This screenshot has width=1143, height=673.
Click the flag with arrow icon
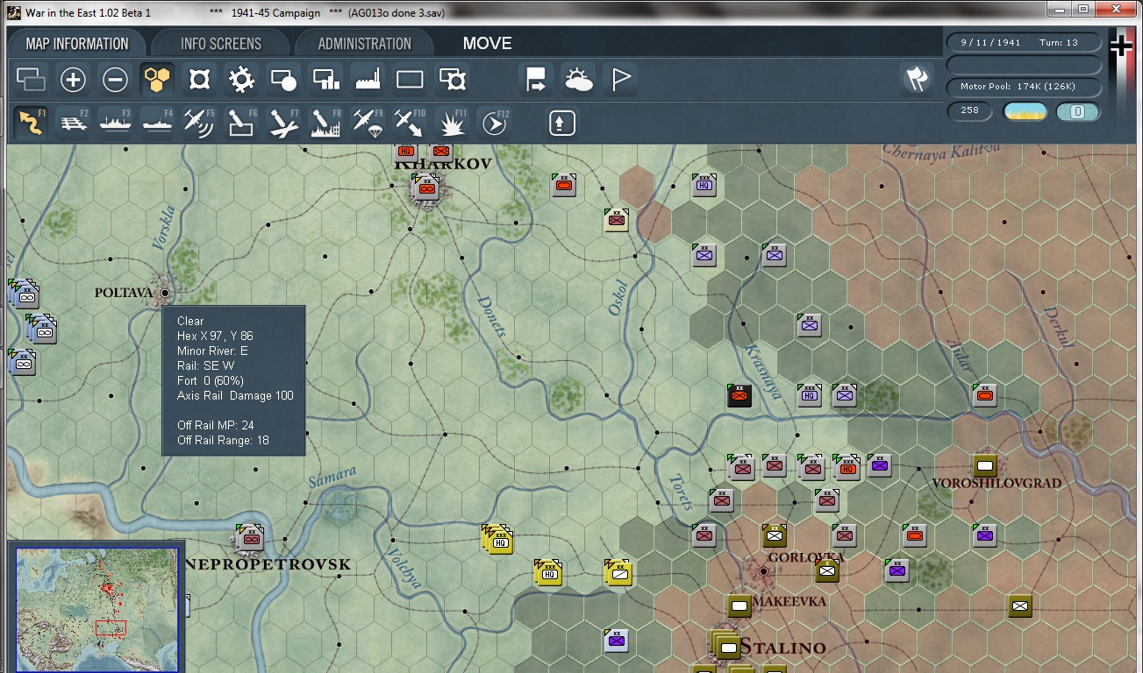535,81
